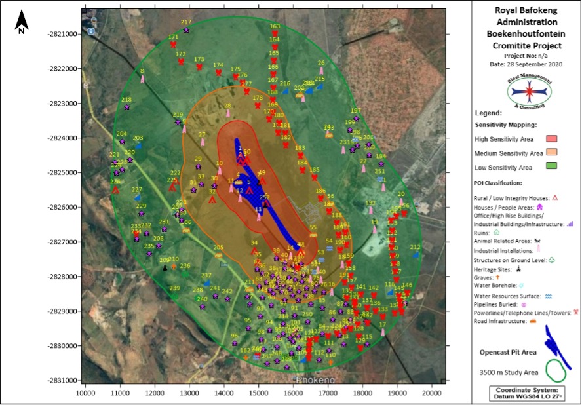Click the Pipelines Buried legend symbol
The height and width of the screenshot is (405, 582).
524,305
